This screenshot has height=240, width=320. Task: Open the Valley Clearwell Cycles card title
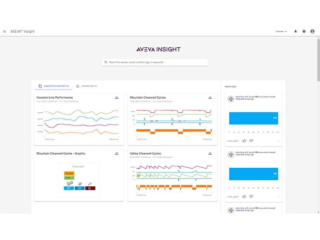point(146,153)
